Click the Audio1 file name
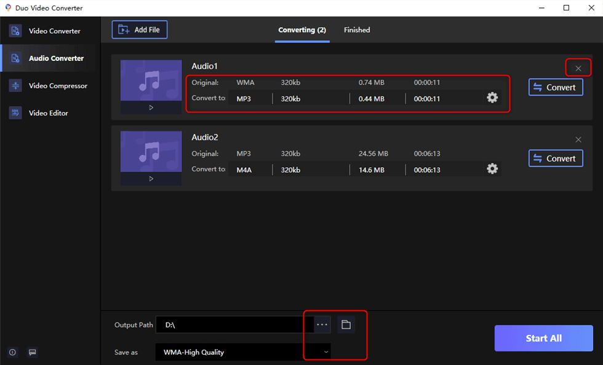Viewport: 603px width, 365px height. point(204,66)
